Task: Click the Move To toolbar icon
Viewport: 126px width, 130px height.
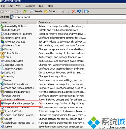Action: point(63,11)
